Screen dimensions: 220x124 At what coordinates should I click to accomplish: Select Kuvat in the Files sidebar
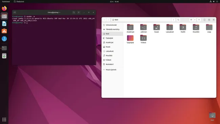tap(112, 47)
